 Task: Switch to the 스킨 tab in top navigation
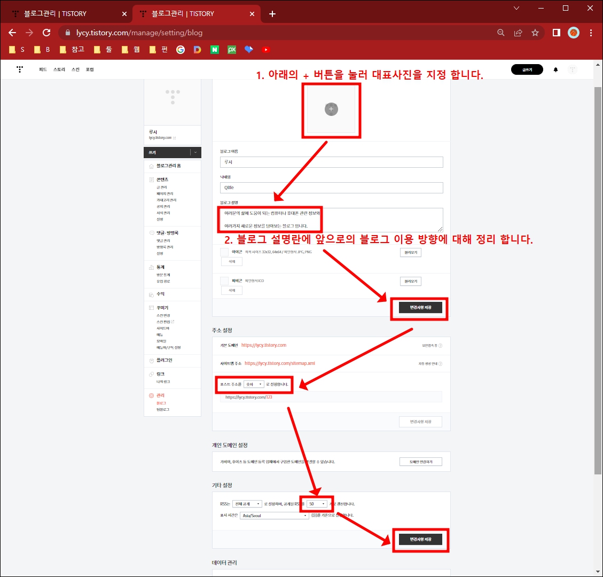(x=75, y=69)
